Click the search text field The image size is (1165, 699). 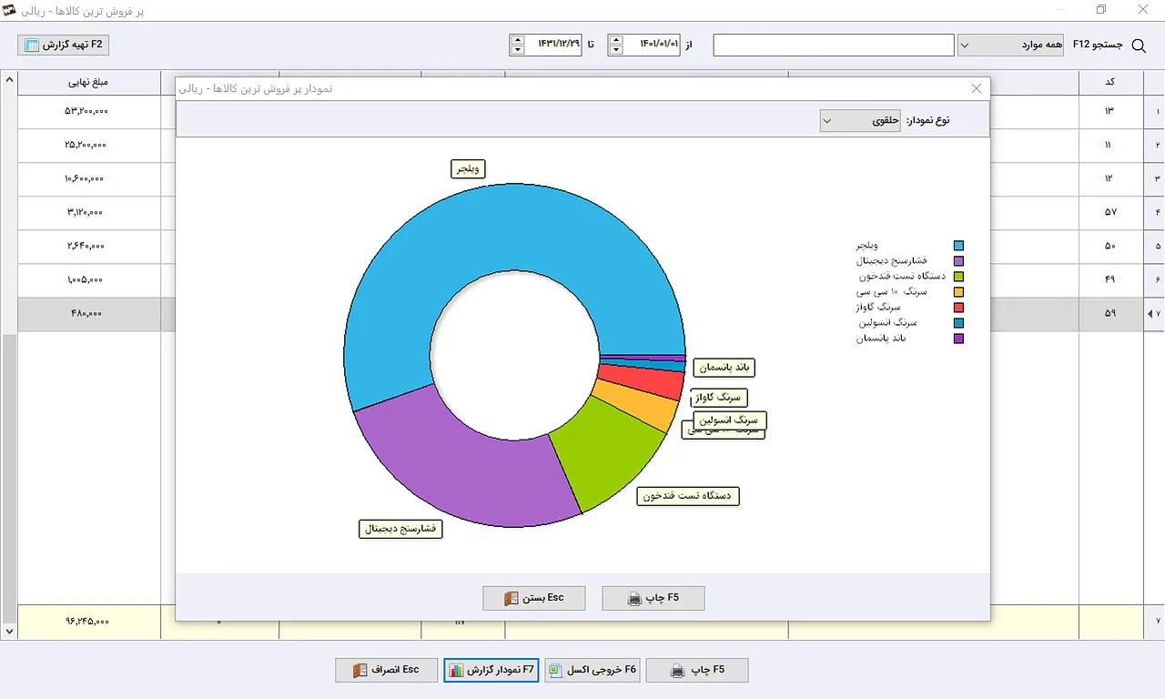click(834, 45)
